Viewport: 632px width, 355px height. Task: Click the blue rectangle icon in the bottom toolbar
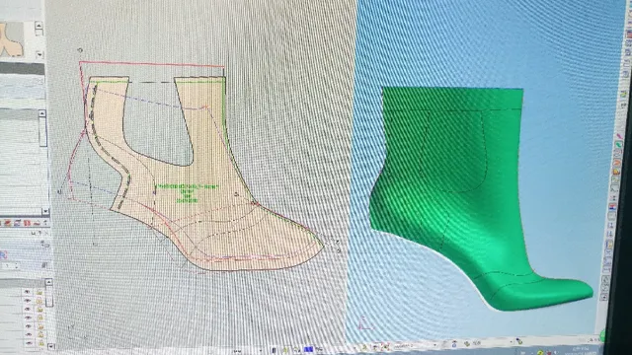308,349
